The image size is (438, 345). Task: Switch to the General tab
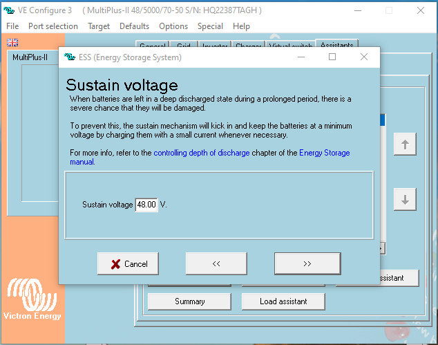point(153,44)
